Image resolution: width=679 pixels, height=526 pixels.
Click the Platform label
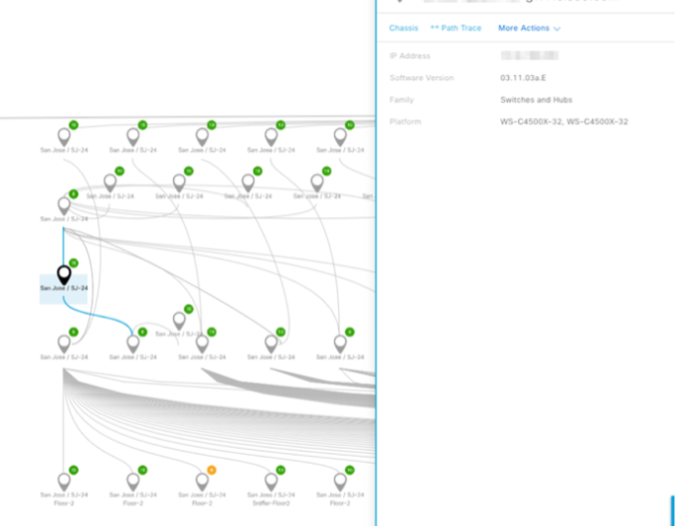coord(405,122)
